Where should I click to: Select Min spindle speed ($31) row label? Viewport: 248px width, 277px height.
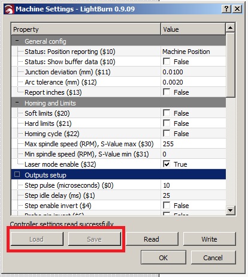click(87, 154)
